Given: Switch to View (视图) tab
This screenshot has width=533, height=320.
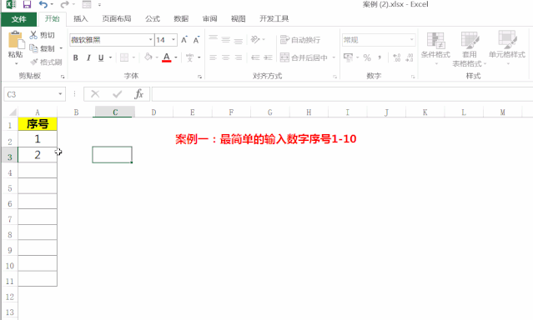Looking at the screenshot, I should coord(238,18).
